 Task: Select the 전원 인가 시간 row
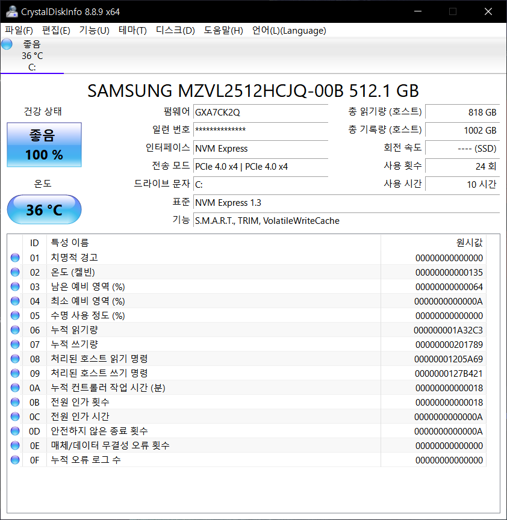tap(247, 416)
